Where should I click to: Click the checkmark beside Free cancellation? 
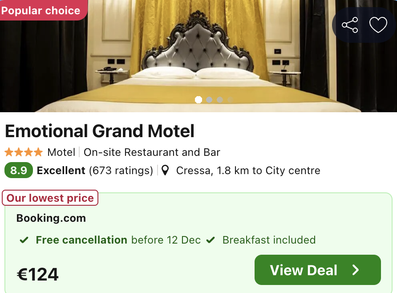tap(24, 240)
